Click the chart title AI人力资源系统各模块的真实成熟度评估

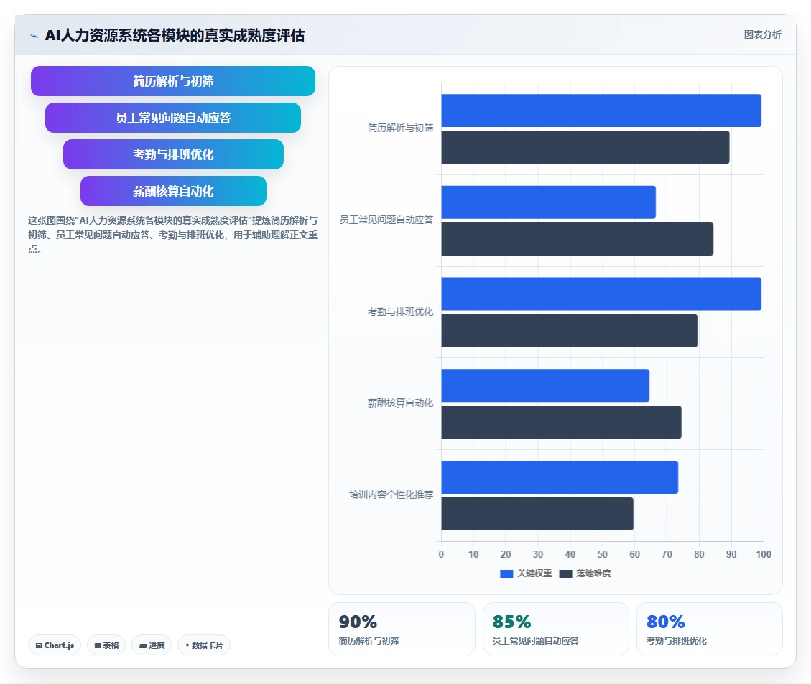(175, 35)
